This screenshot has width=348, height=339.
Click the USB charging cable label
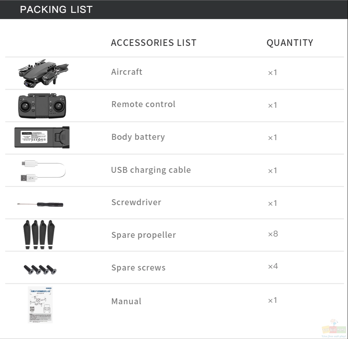[x=151, y=170]
